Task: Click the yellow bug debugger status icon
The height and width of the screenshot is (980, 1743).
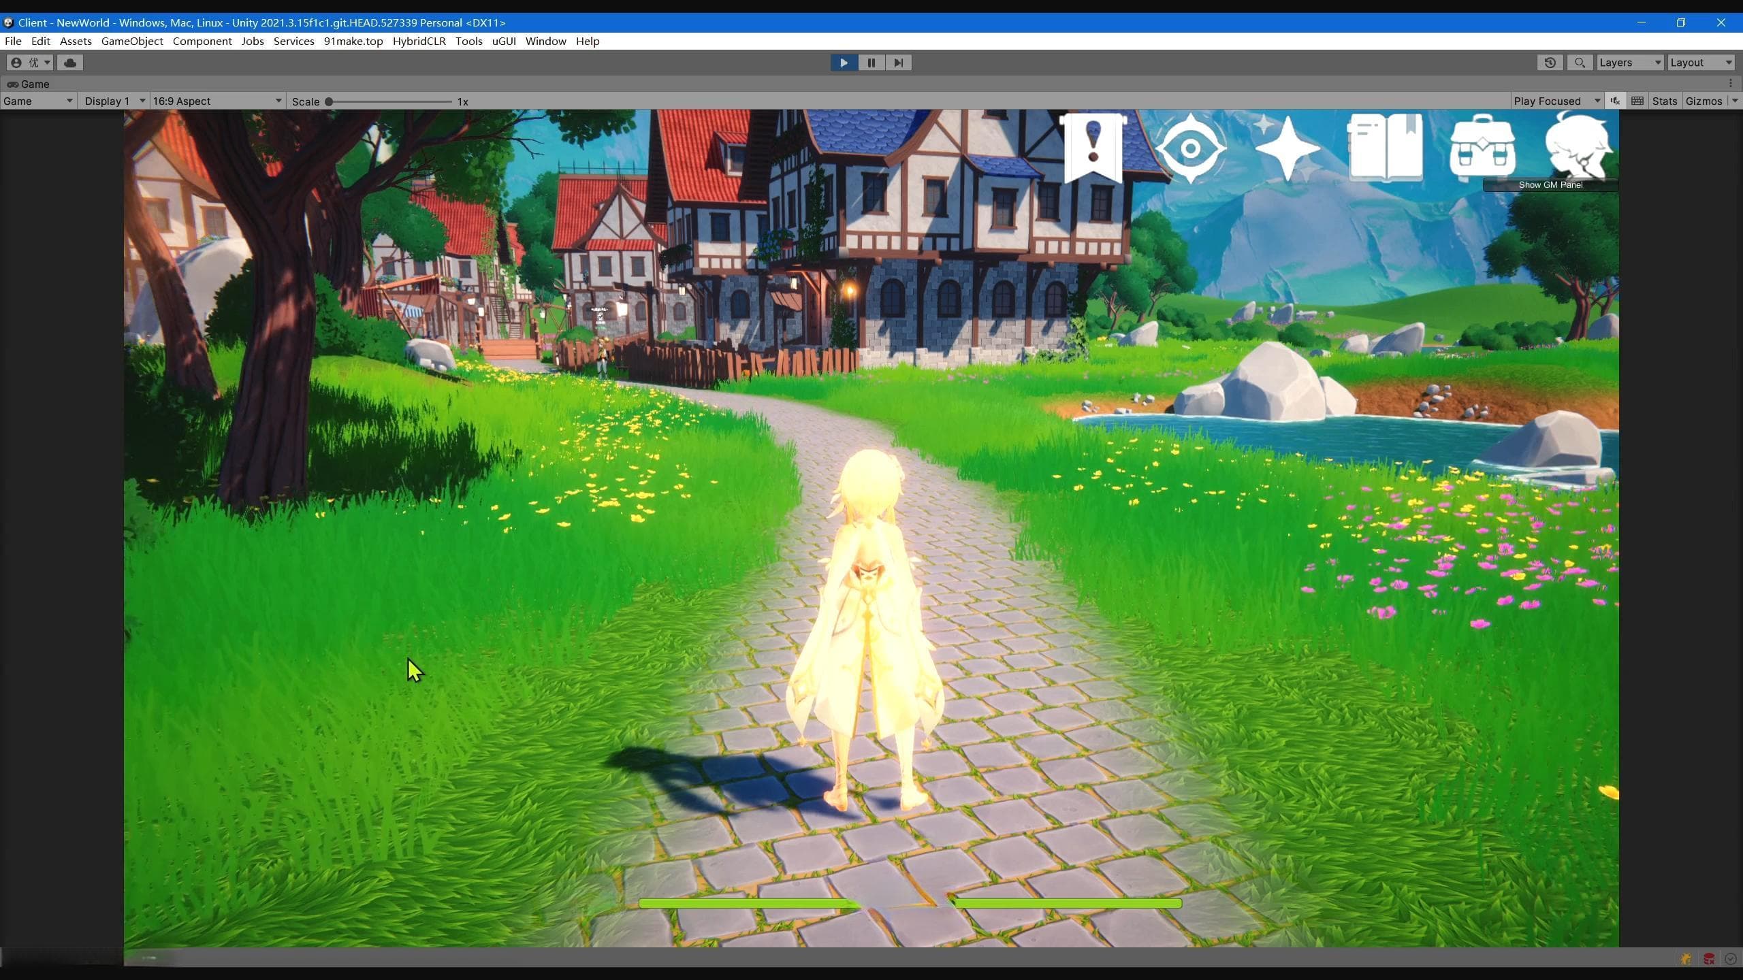Action: click(x=1686, y=959)
